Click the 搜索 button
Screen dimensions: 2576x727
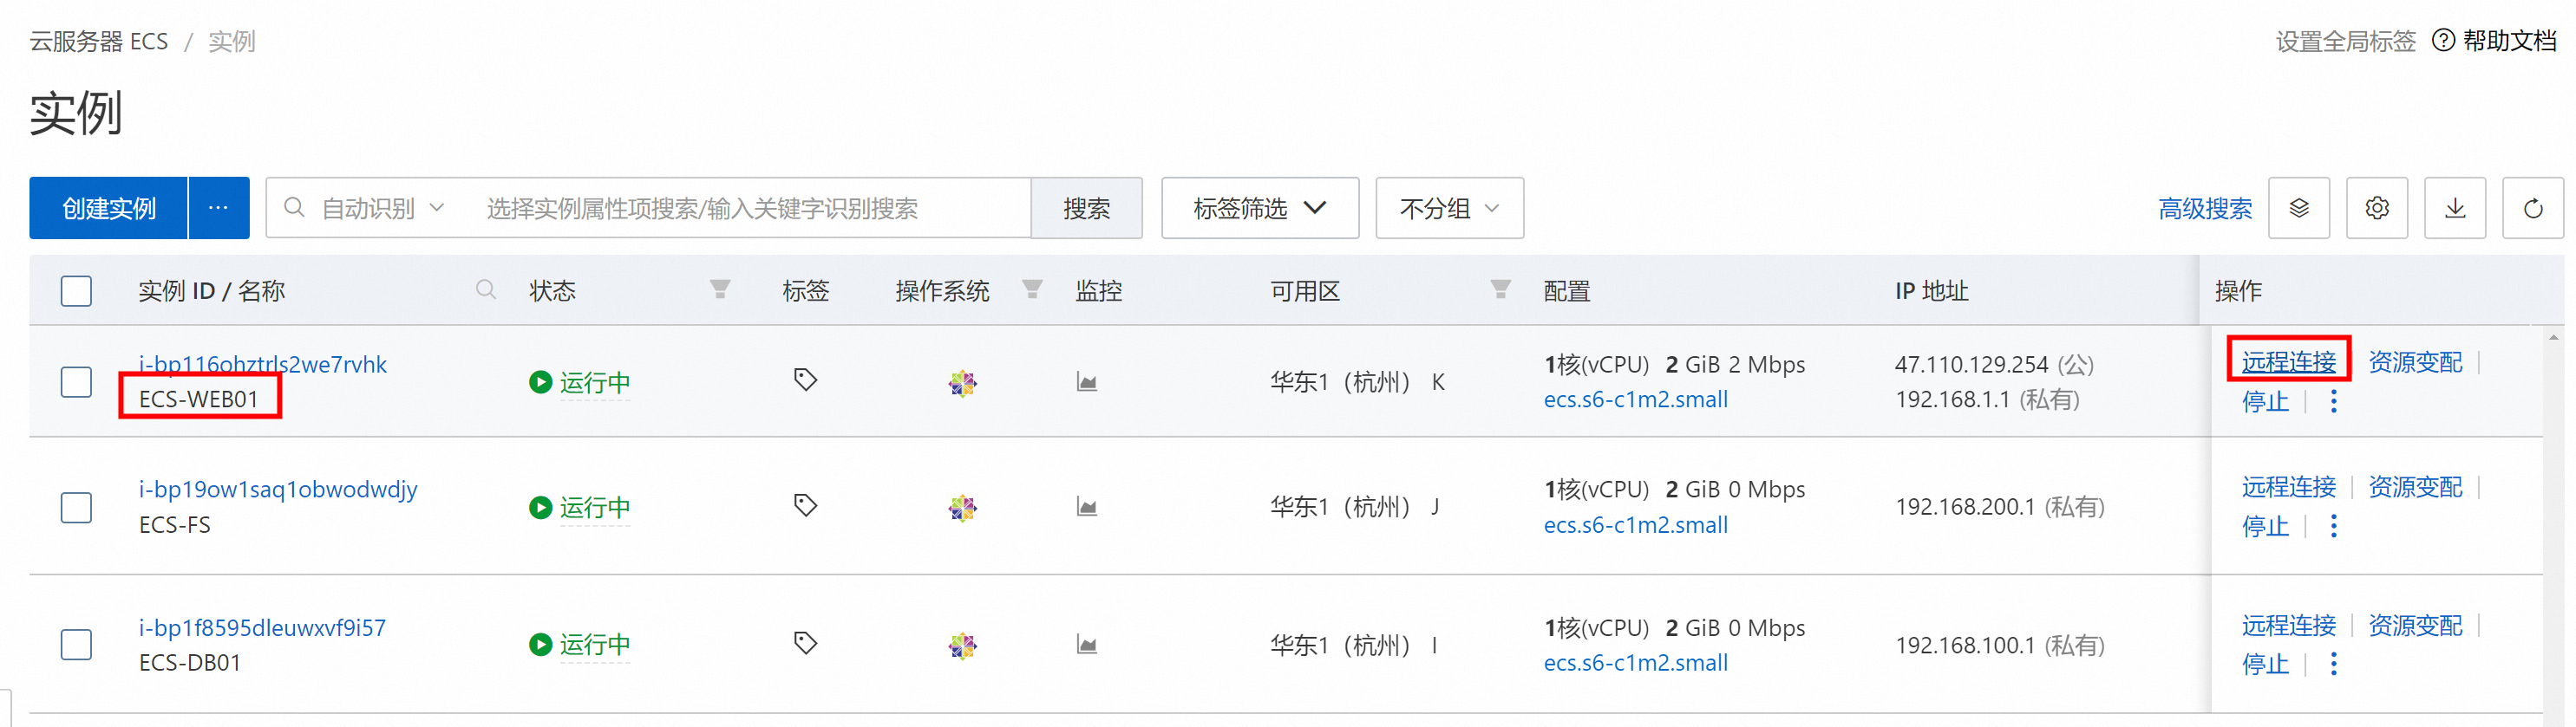click(x=1086, y=208)
